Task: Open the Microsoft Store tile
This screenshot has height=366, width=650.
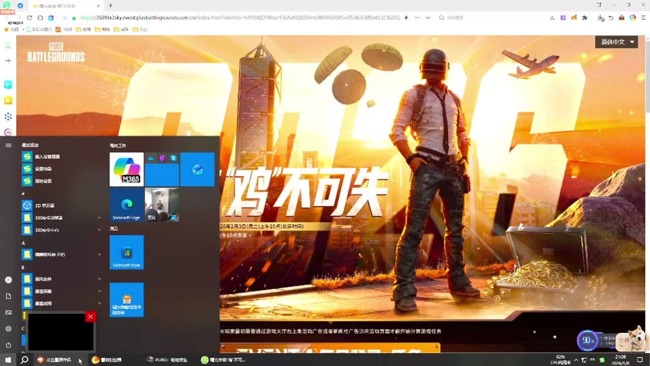Action: (x=126, y=252)
